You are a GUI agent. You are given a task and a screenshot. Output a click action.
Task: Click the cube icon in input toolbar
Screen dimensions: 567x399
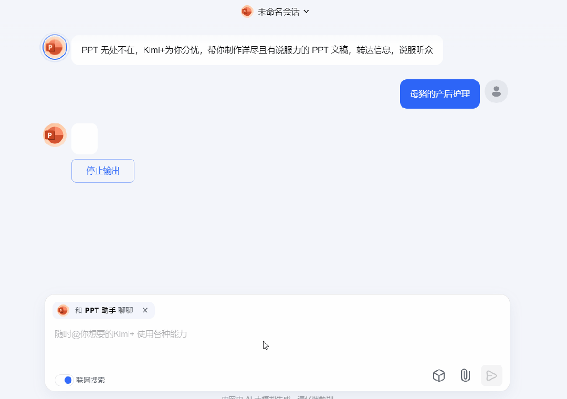[438, 375]
